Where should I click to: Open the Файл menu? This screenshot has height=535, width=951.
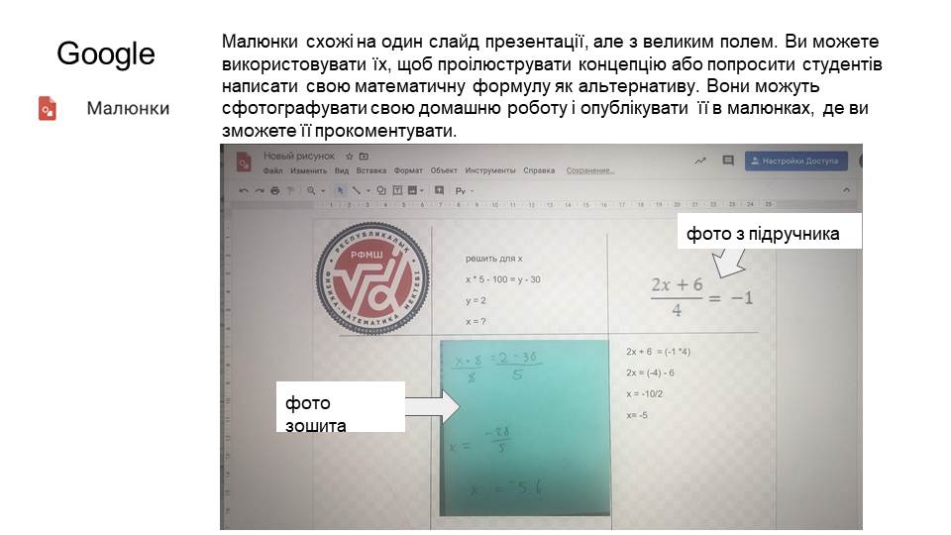click(273, 170)
